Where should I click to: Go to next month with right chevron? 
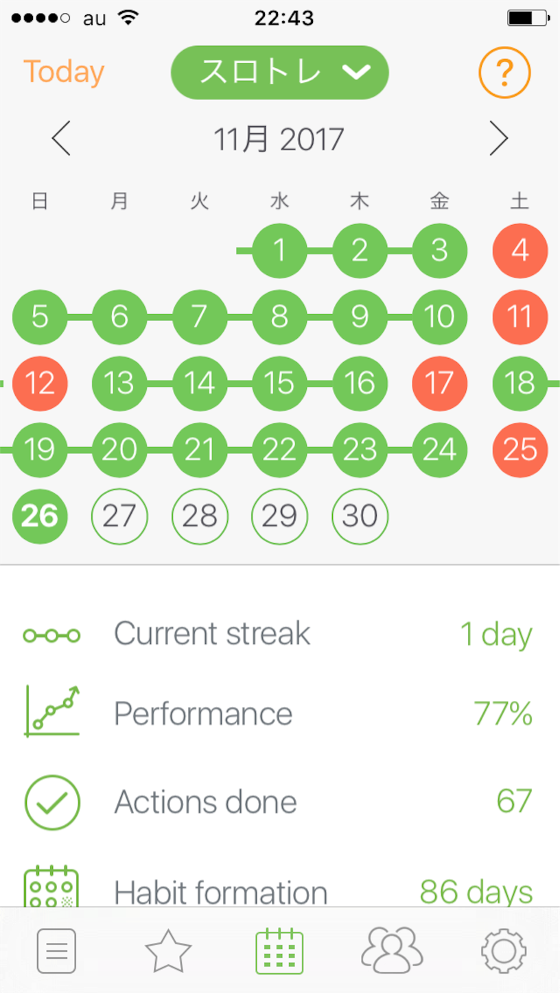click(498, 139)
